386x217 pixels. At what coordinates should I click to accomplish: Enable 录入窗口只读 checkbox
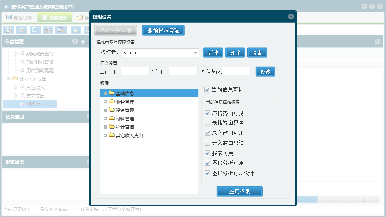coord(208,143)
